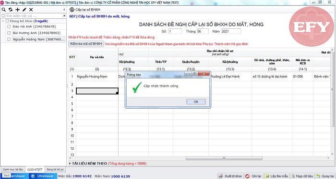Click Kiểm tra mã số BHXH button
The height and width of the screenshot is (179, 336).
coord(86,44)
